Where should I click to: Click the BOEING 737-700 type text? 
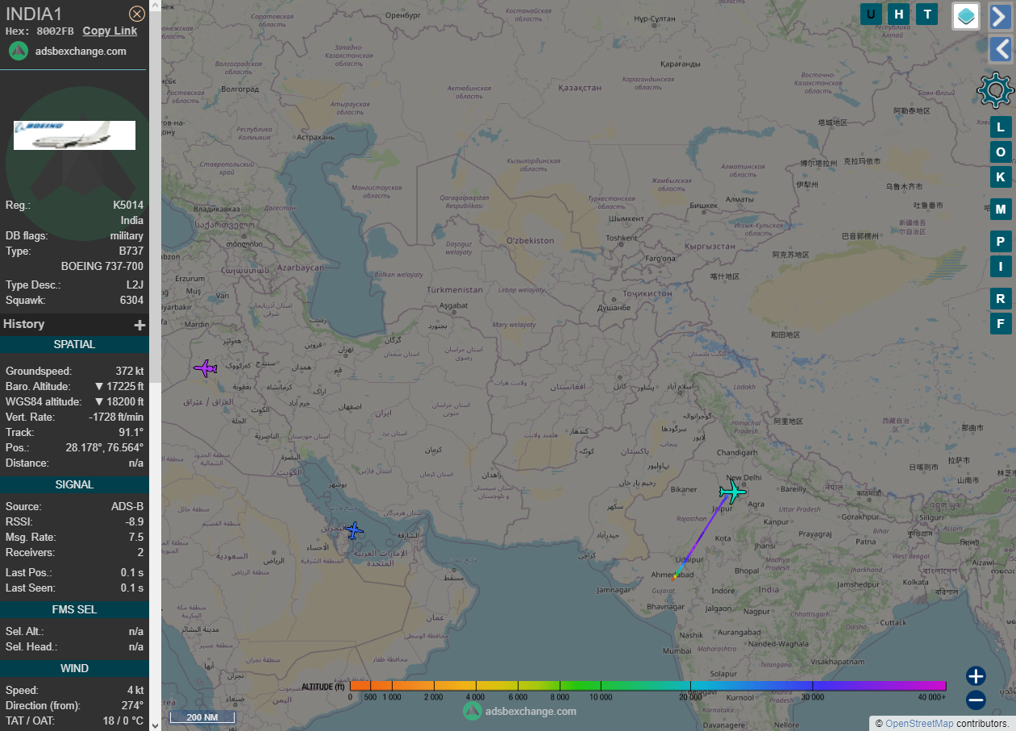(102, 266)
